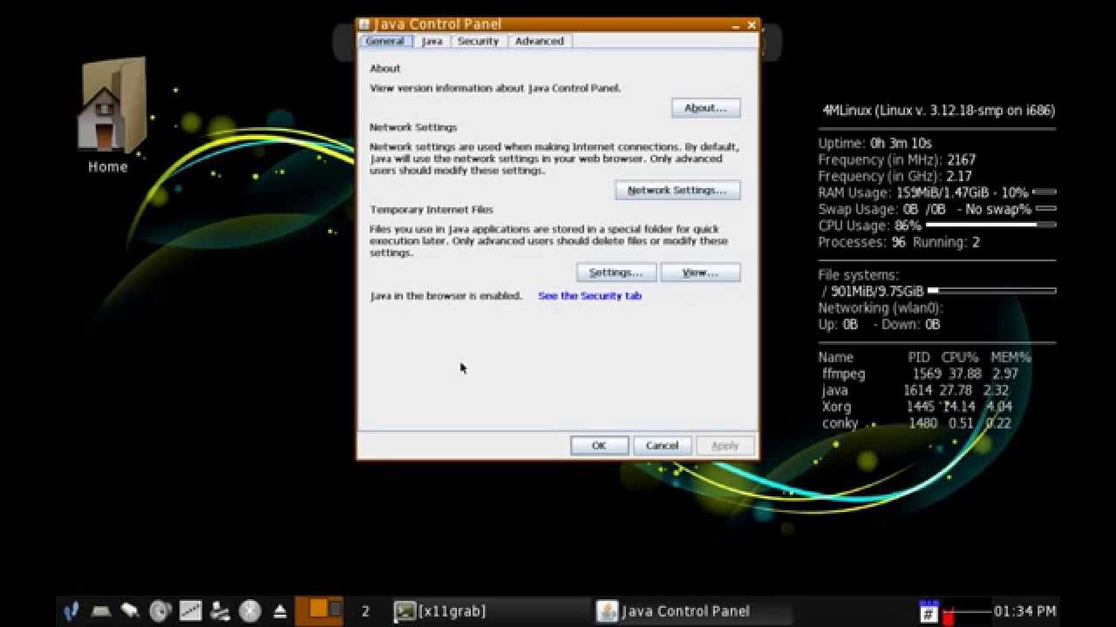This screenshot has height=627, width=1116.
Task: Click the greyed Apply button
Action: point(725,445)
